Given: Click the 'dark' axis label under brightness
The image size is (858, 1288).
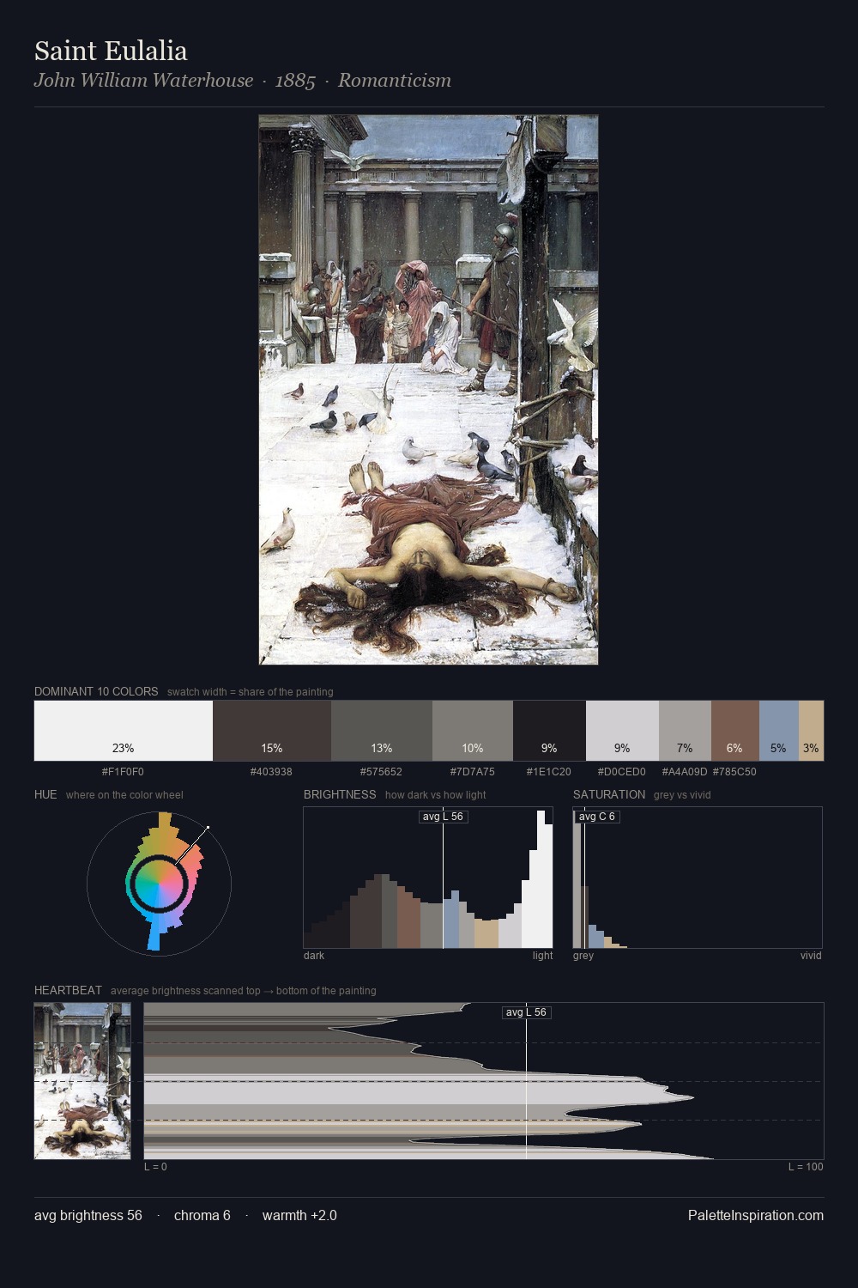Looking at the screenshot, I should [x=314, y=956].
